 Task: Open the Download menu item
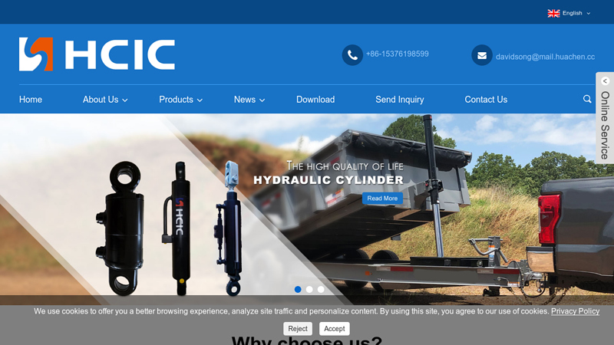tap(315, 100)
